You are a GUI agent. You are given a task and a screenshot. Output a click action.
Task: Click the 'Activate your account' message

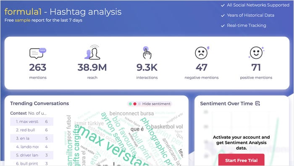241,142
